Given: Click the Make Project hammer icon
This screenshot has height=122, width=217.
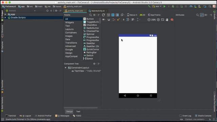Looking at the screenshot, I should point(149,6).
